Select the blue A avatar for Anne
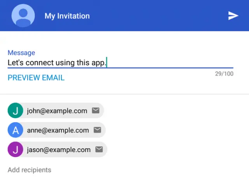This screenshot has width=249, height=182. (x=15, y=130)
